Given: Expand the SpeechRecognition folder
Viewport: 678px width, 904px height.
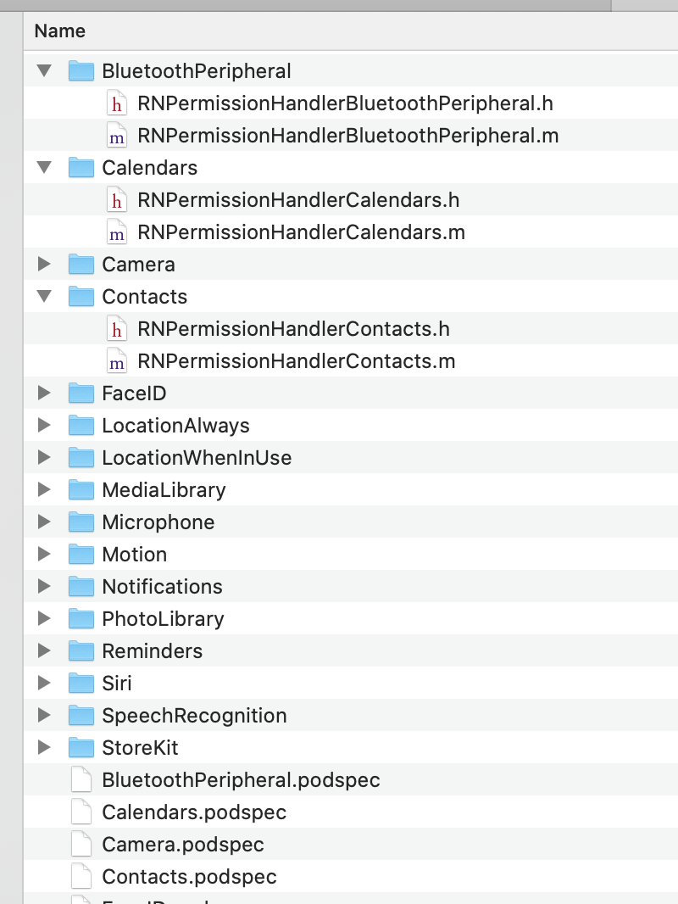Looking at the screenshot, I should pyautogui.click(x=44, y=715).
